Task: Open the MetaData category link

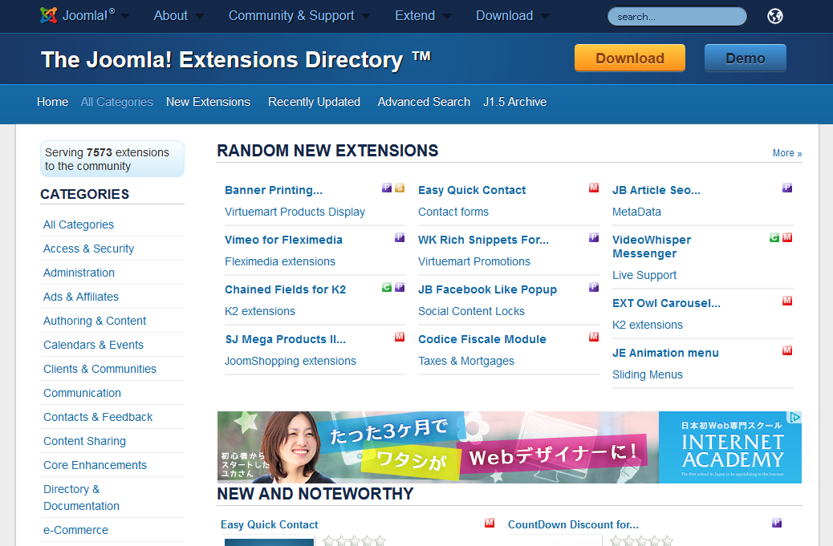Action: click(636, 212)
